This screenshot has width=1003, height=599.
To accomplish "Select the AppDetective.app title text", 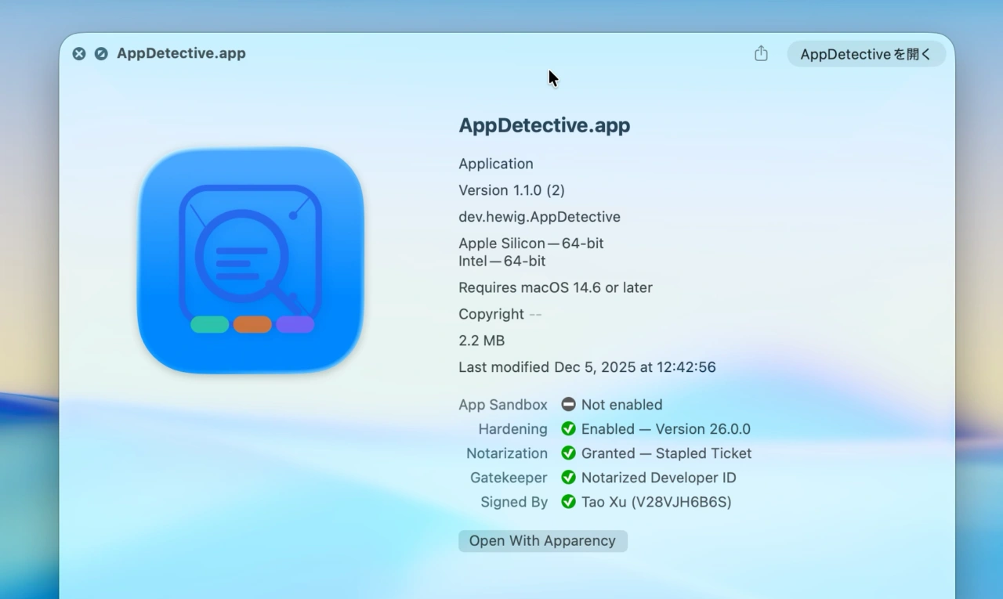I will pos(544,125).
